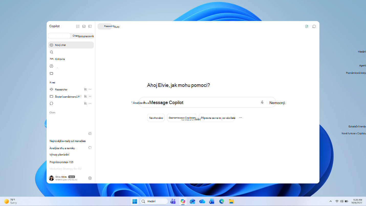Click the circled checkmark above the chat list
This screenshot has height=206, width=366.
(x=90, y=133)
